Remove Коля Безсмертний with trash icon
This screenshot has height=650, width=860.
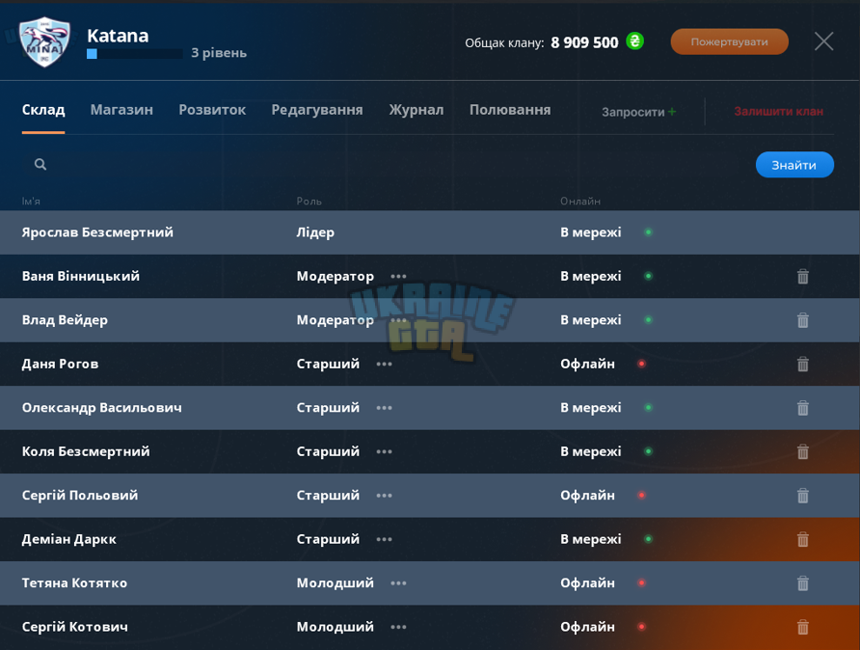click(x=802, y=452)
